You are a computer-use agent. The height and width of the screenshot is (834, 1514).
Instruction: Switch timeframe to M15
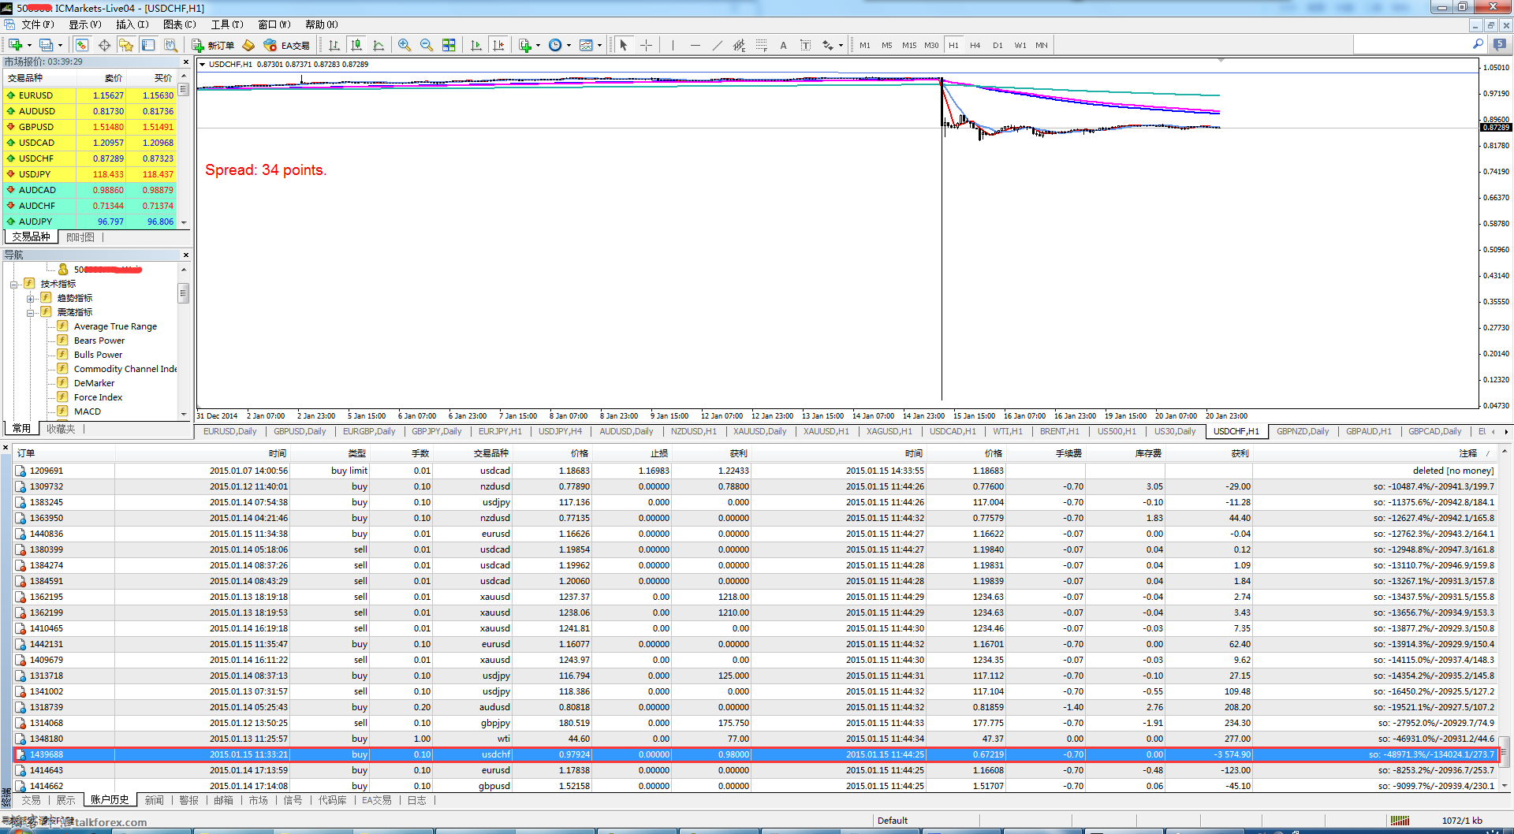click(909, 45)
